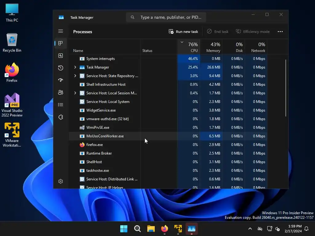This screenshot has width=315, height=236.
Task: Open the Details list sidebar icon
Action: 61,105
